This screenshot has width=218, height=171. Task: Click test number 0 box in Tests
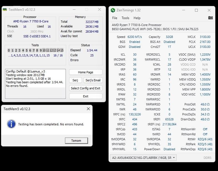tap(9, 50)
